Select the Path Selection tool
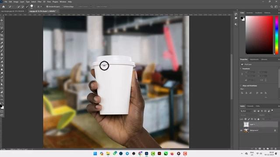 pos(2,84)
